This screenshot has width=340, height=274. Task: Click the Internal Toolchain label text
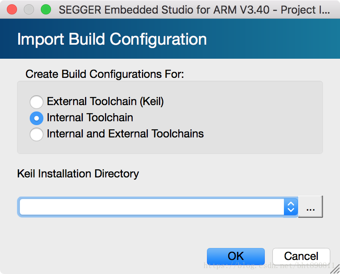(90, 117)
